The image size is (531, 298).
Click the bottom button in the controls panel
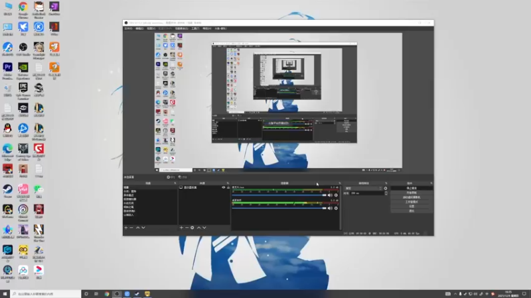[x=412, y=211]
